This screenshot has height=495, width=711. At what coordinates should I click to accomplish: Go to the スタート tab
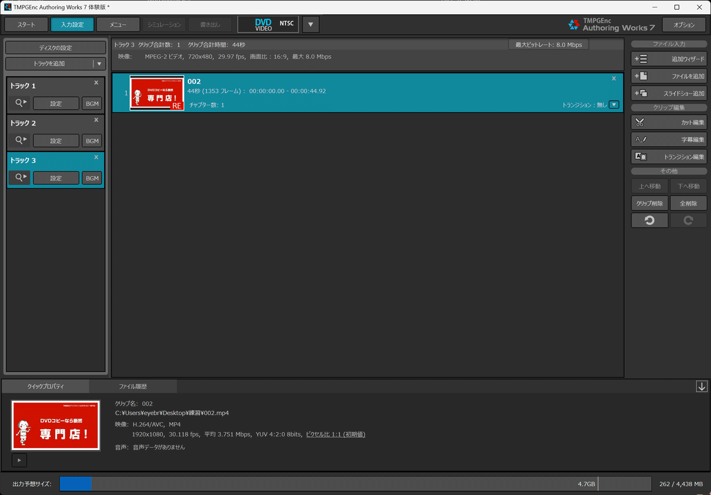point(27,24)
